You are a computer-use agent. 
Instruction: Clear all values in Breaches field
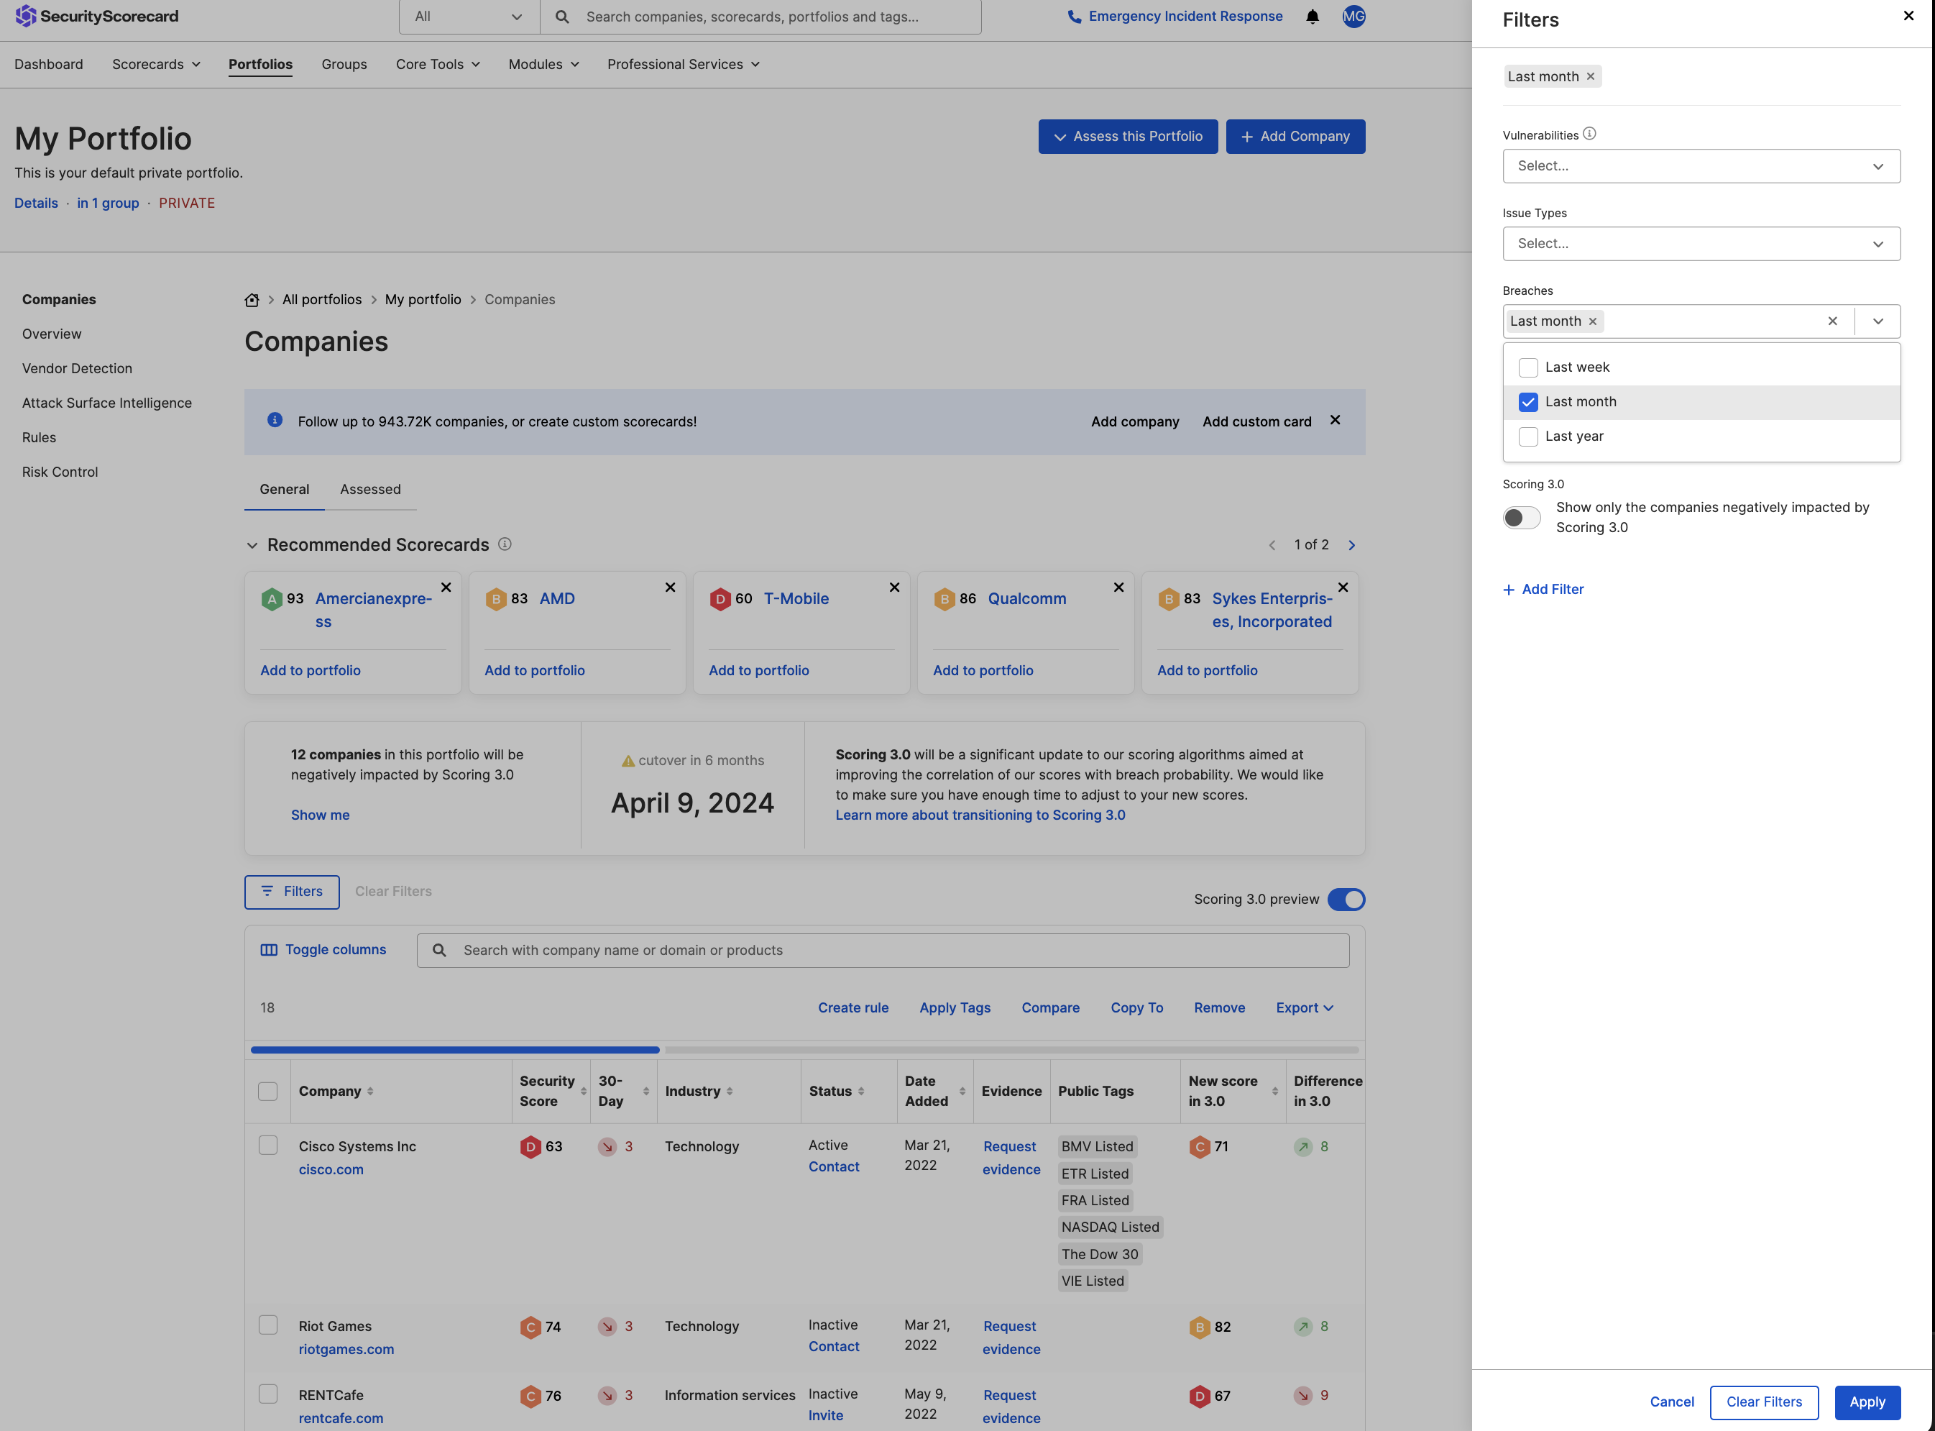[1832, 321]
